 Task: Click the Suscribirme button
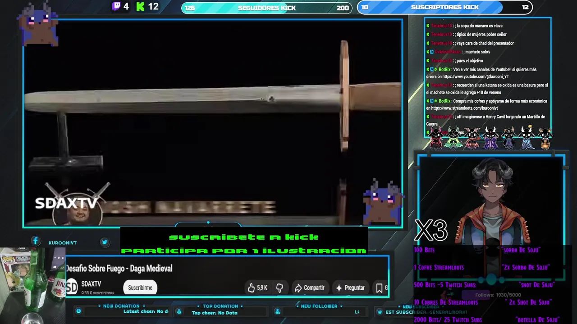(140, 288)
